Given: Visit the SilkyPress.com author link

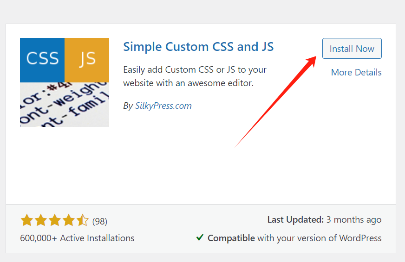Looking at the screenshot, I should click(163, 106).
